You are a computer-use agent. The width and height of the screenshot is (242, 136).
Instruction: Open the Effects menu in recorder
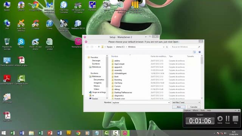click(x=195, y=111)
